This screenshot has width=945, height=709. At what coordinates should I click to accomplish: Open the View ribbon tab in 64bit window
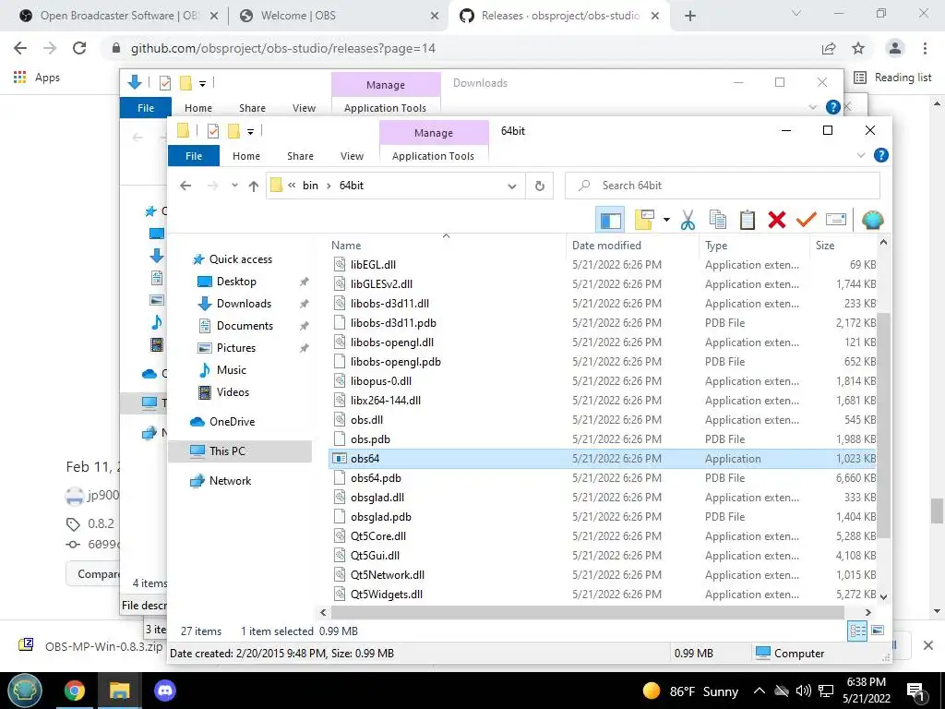[x=352, y=155]
